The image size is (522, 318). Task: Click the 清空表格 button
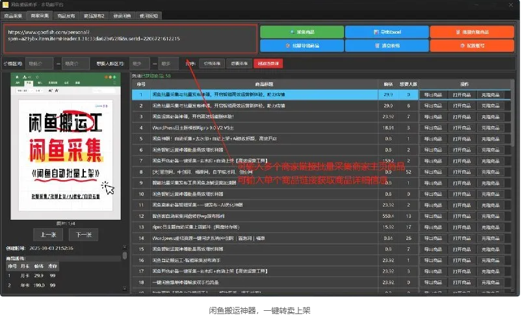(387, 46)
